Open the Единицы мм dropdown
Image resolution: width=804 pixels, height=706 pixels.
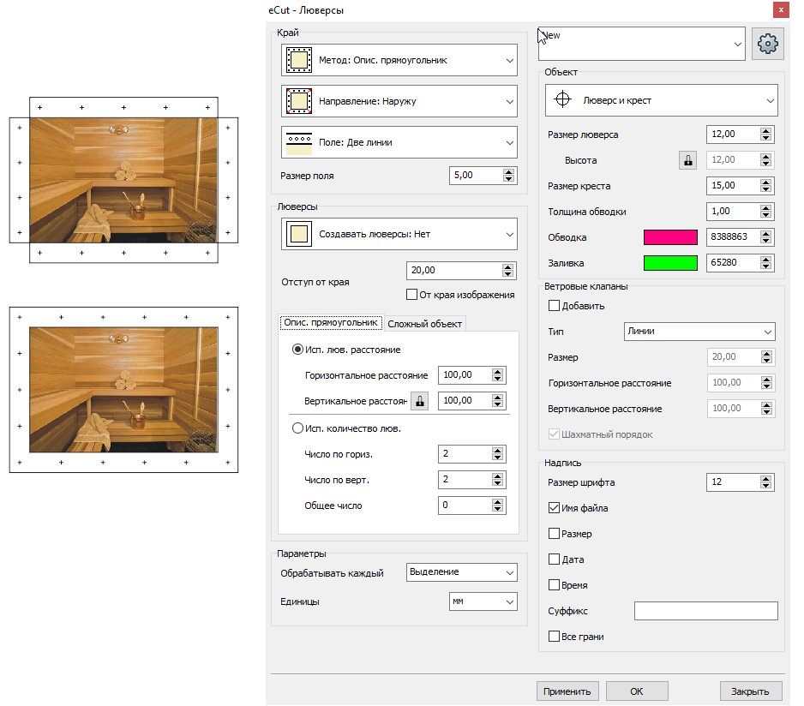click(x=483, y=601)
